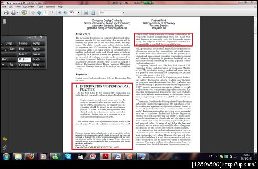Go to next page with blue down arrow

pos(39,12)
